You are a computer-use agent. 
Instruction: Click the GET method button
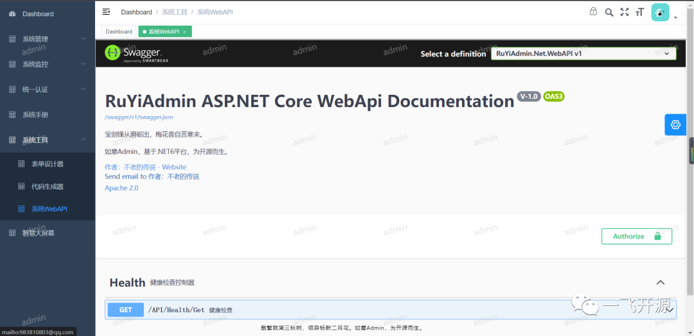[126, 310]
